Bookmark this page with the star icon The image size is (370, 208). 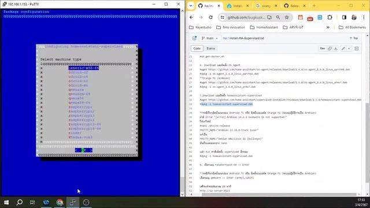coord(287,17)
